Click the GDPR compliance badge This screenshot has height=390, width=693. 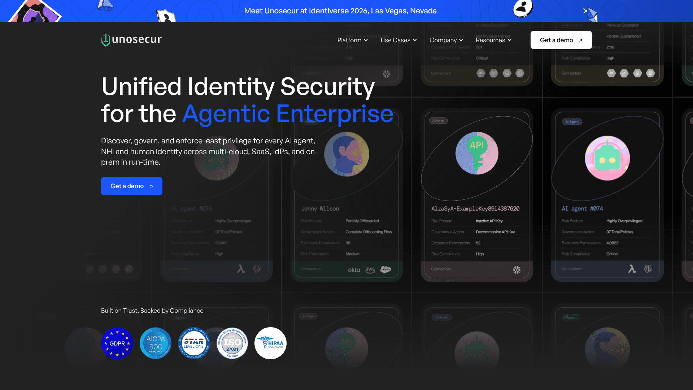pyautogui.click(x=117, y=343)
